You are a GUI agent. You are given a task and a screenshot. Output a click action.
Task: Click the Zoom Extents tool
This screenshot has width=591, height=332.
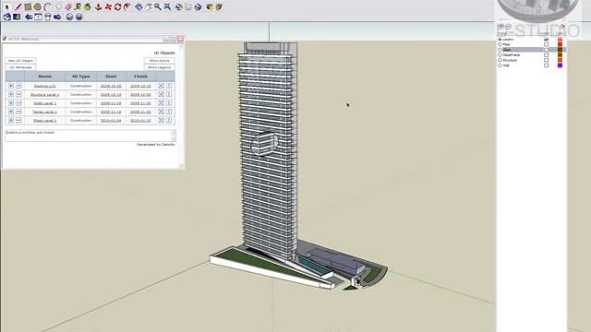167,6
